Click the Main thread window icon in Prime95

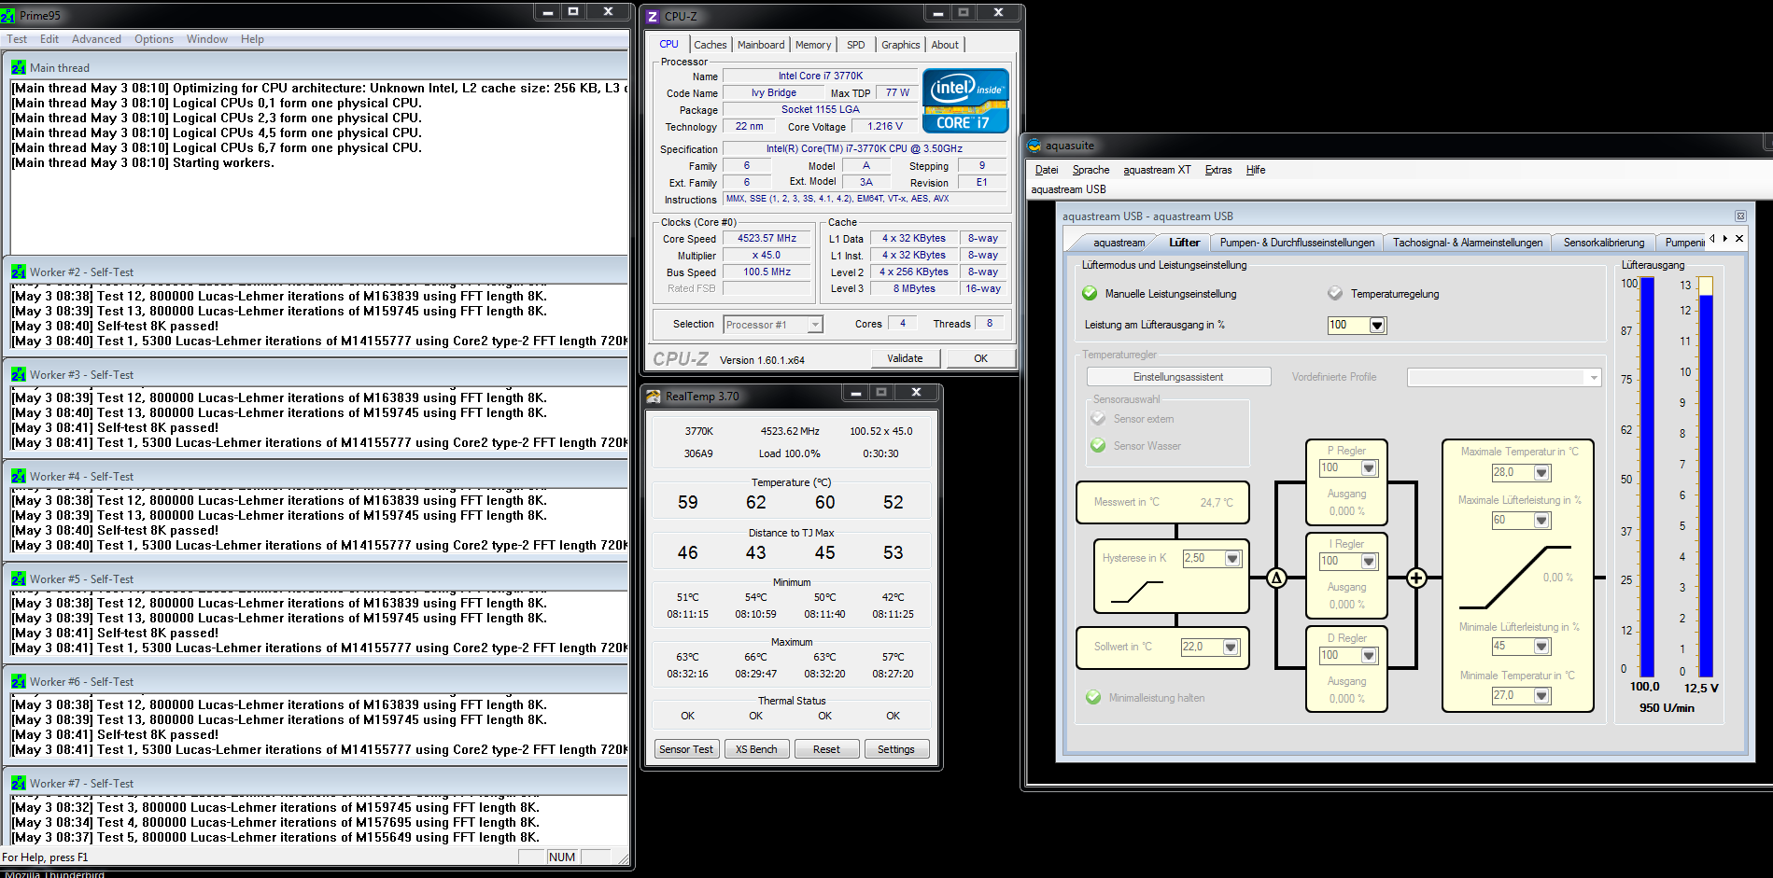19,67
